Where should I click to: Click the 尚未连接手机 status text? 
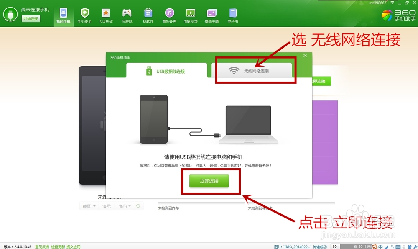click(x=35, y=10)
